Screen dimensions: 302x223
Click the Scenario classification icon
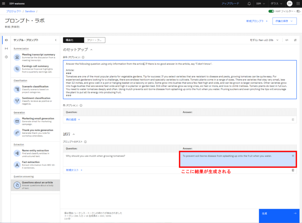(17, 89)
